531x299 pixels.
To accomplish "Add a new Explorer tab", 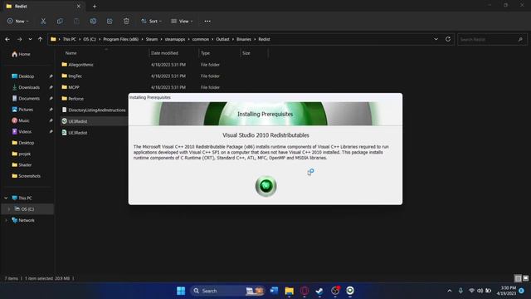I will coord(95,6).
